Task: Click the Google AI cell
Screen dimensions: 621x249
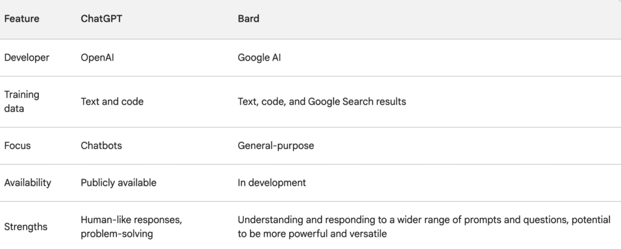Action: click(259, 58)
